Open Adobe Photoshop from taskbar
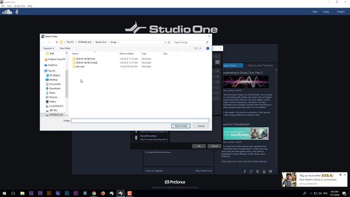Viewport: 350px width, 197px height. (x=67, y=193)
